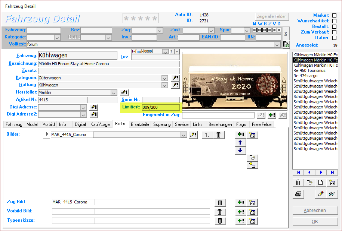Click the edit icon beside Gattung Kühlwagen
The image size is (342, 231).
point(175,85)
